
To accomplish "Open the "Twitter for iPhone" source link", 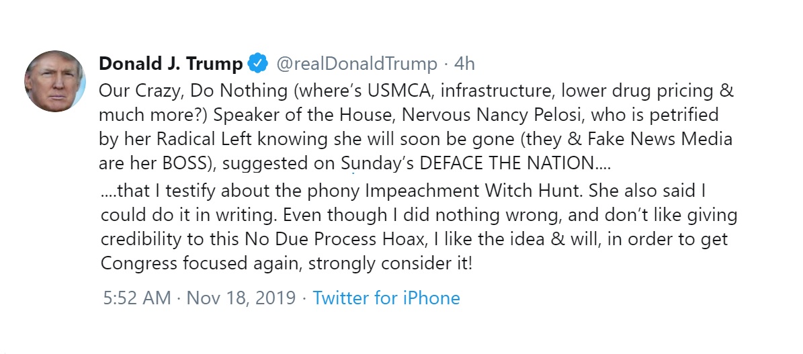I will click(386, 298).
